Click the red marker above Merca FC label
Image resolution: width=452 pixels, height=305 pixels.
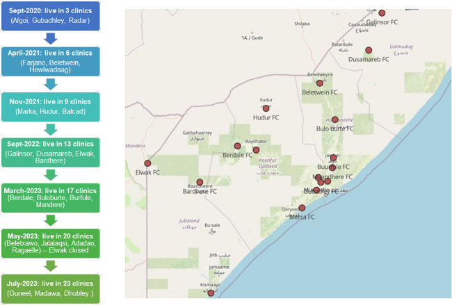pyautogui.click(x=302, y=208)
